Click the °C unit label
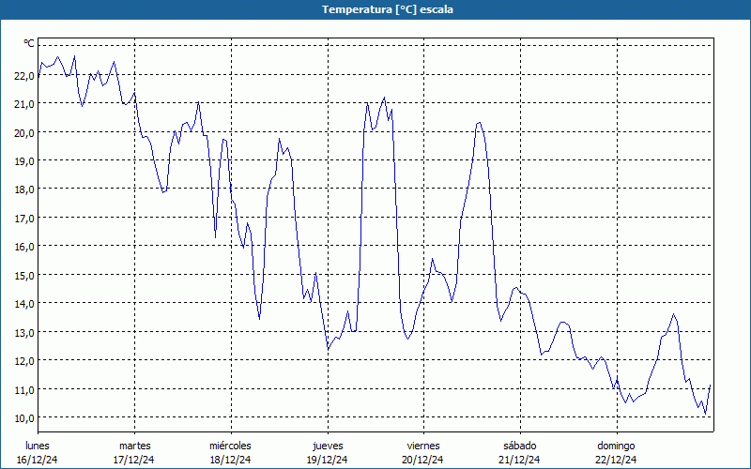This screenshot has height=469, width=751. coord(29,43)
